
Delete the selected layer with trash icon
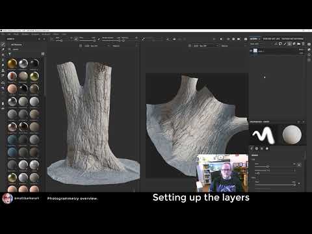[303, 44]
